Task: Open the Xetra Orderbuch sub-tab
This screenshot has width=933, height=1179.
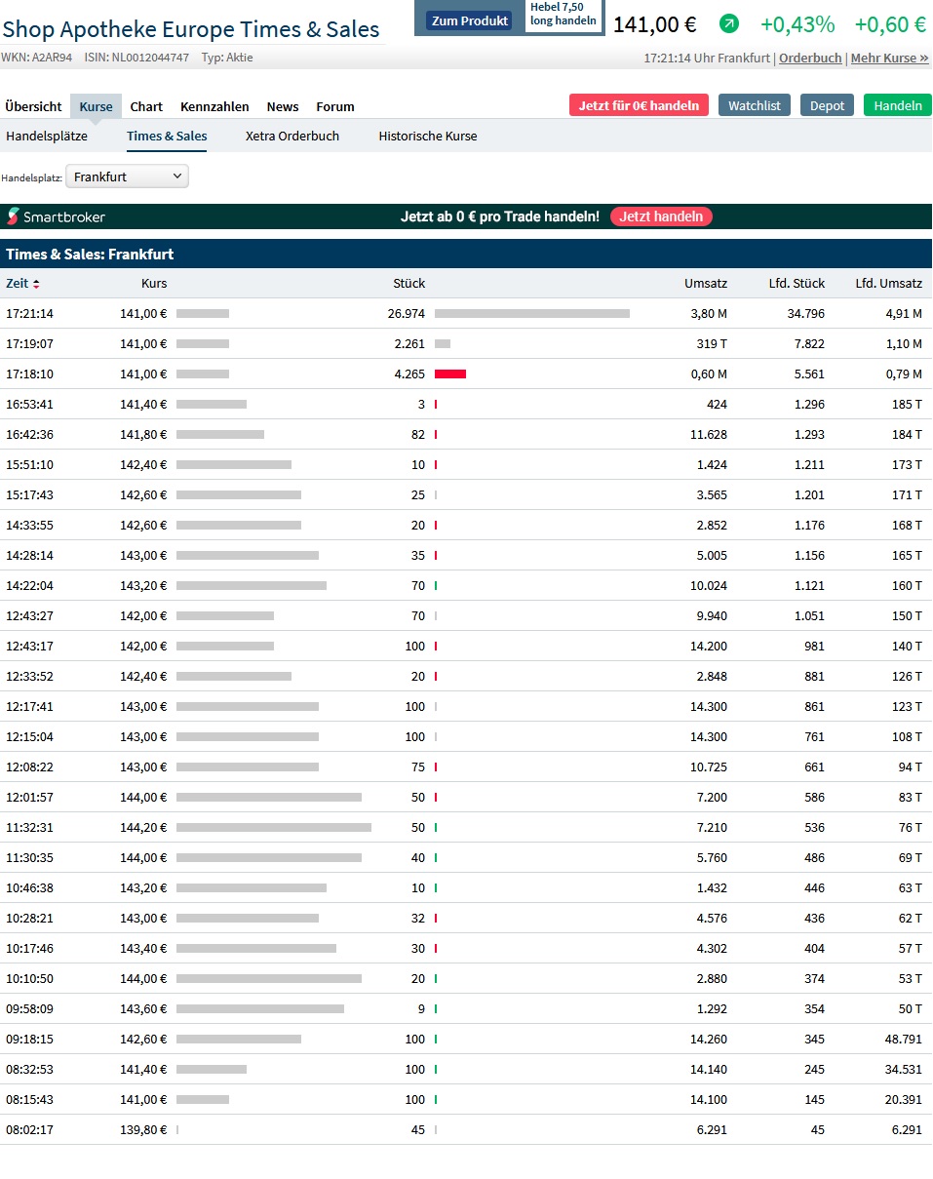Action: [292, 136]
